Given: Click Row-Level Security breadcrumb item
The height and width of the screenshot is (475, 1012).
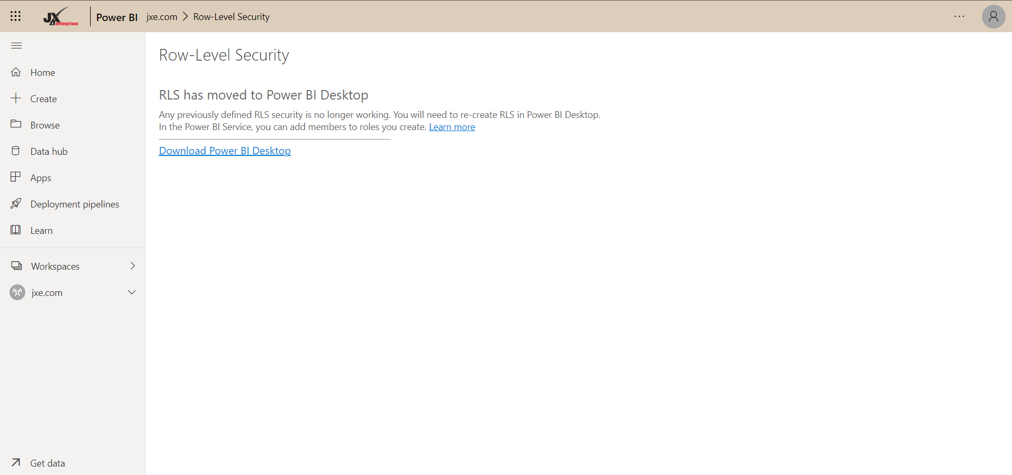Looking at the screenshot, I should (x=231, y=17).
